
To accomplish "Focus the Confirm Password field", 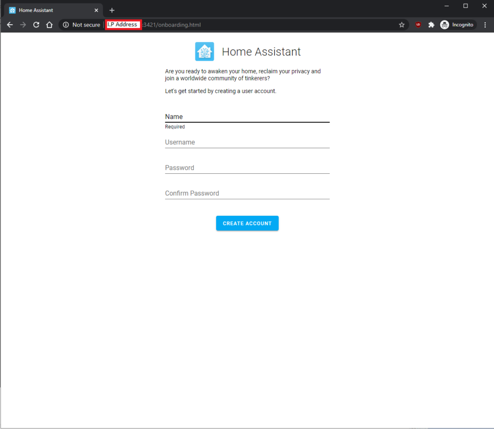I will coord(247,193).
